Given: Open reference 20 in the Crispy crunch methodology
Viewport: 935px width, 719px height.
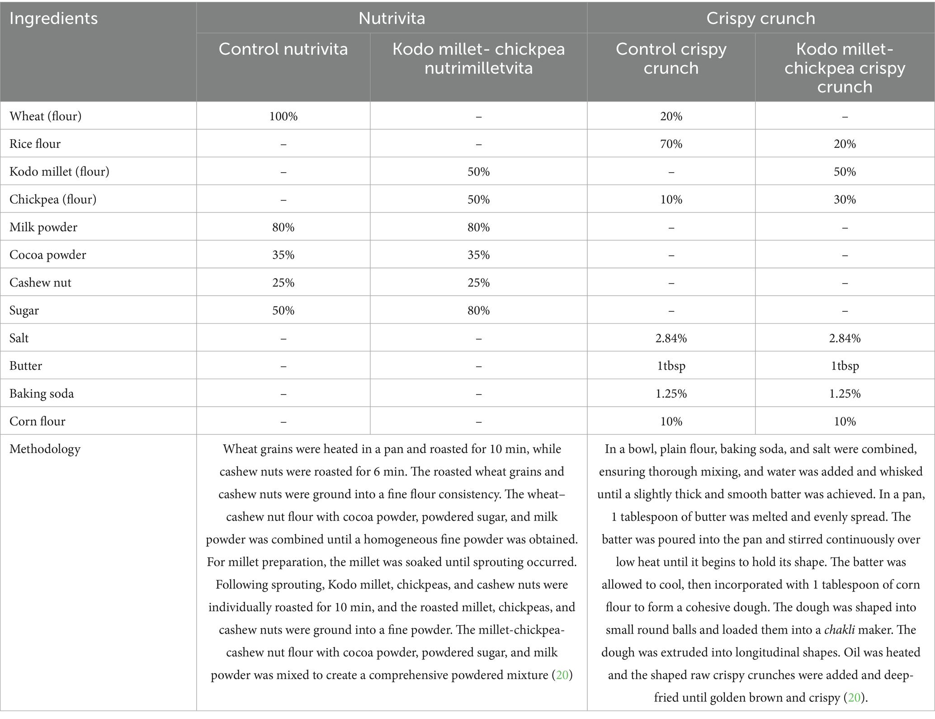Looking at the screenshot, I should tap(854, 698).
